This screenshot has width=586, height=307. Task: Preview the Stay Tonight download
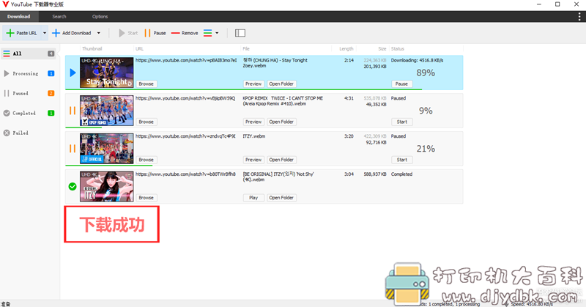tap(253, 84)
